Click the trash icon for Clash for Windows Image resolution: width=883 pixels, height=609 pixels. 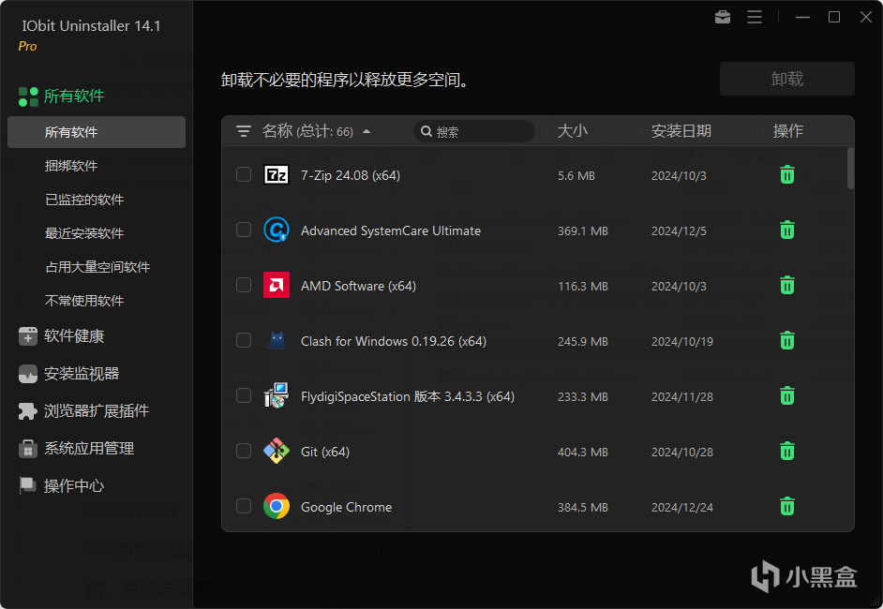pos(787,340)
